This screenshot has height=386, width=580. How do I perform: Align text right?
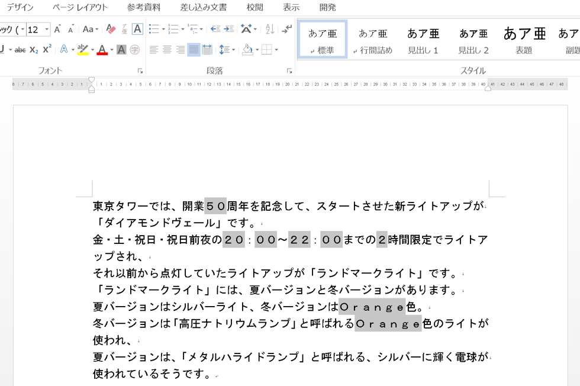pyautogui.click(x=181, y=49)
